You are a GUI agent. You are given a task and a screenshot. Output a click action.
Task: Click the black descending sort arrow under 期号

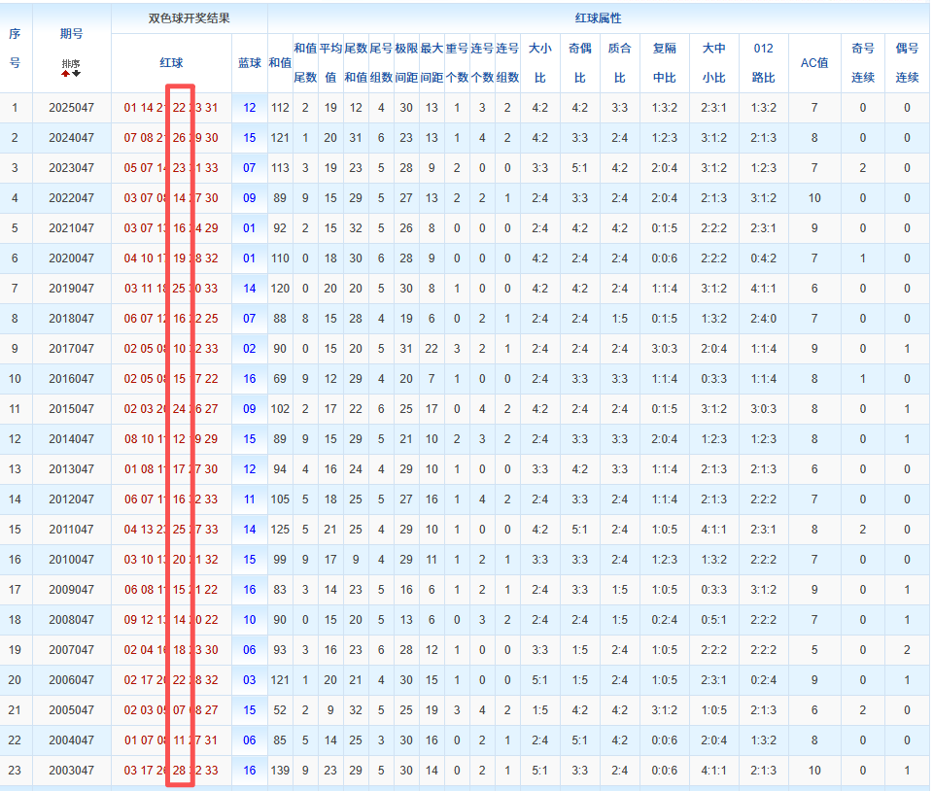point(77,74)
